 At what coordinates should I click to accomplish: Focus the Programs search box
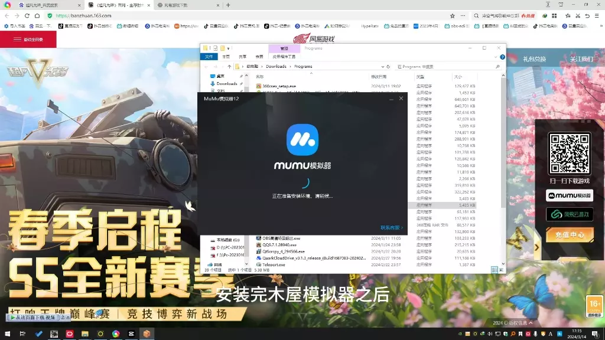[x=447, y=67]
